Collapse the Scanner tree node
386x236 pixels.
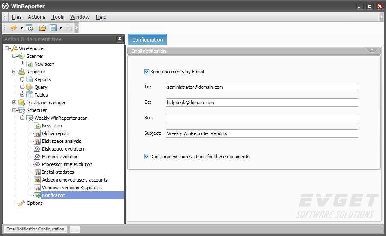pos(14,56)
